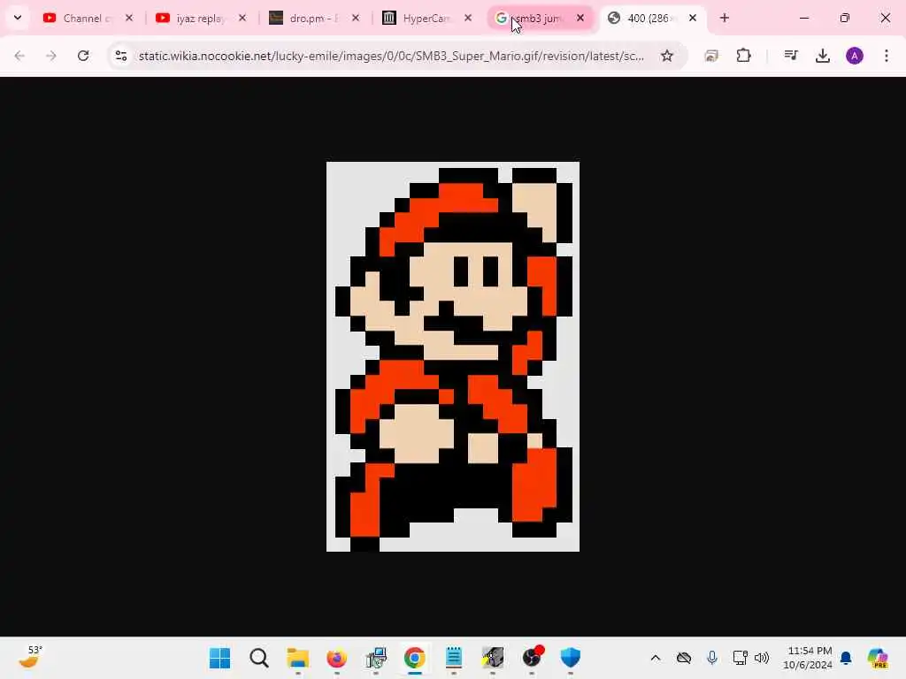This screenshot has width=906, height=679.
Task: Open the cloud sync off tray icon
Action: point(684,658)
